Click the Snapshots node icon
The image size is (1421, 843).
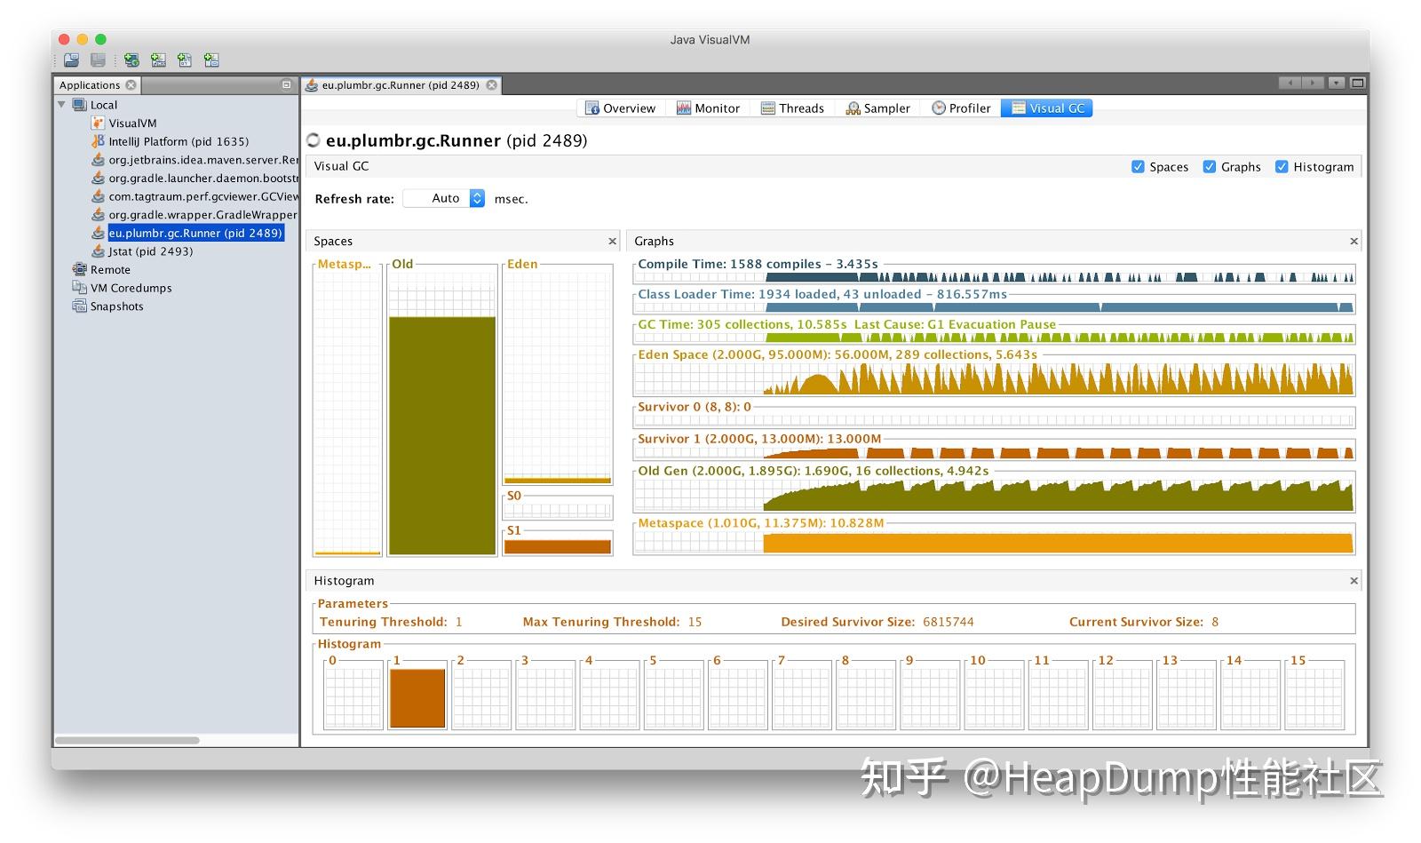point(79,306)
